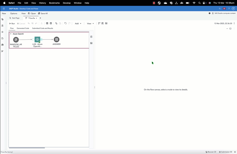
Task: Open the third left sidebar pane icon
Action: tap(2, 32)
